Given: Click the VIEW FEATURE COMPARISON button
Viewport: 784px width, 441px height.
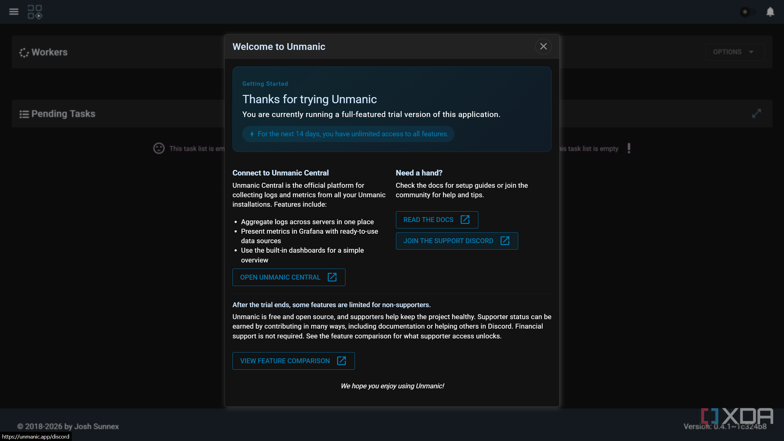Looking at the screenshot, I should 293,361.
